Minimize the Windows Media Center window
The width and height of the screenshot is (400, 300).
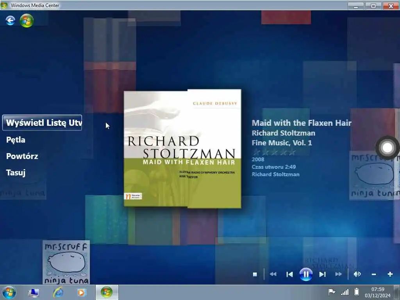[356, 6]
